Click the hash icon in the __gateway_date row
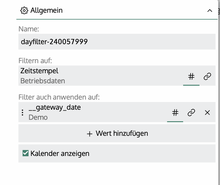The width and height of the screenshot is (220, 185). tap(175, 113)
